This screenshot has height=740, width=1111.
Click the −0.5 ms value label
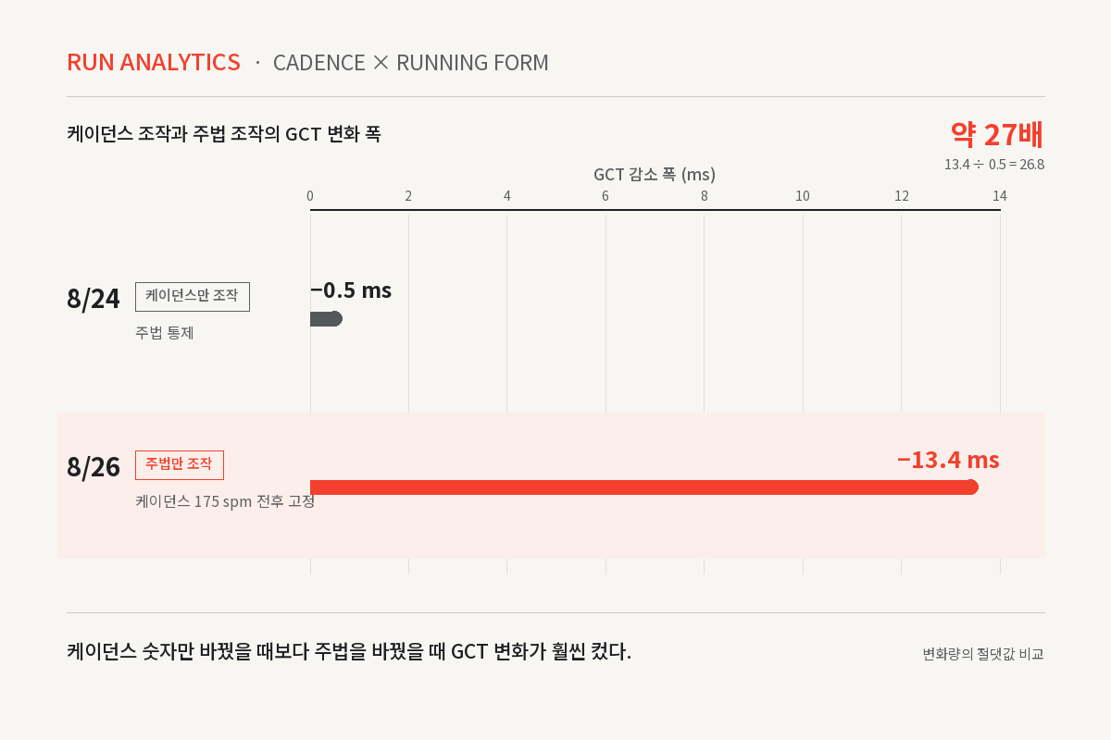tap(351, 290)
